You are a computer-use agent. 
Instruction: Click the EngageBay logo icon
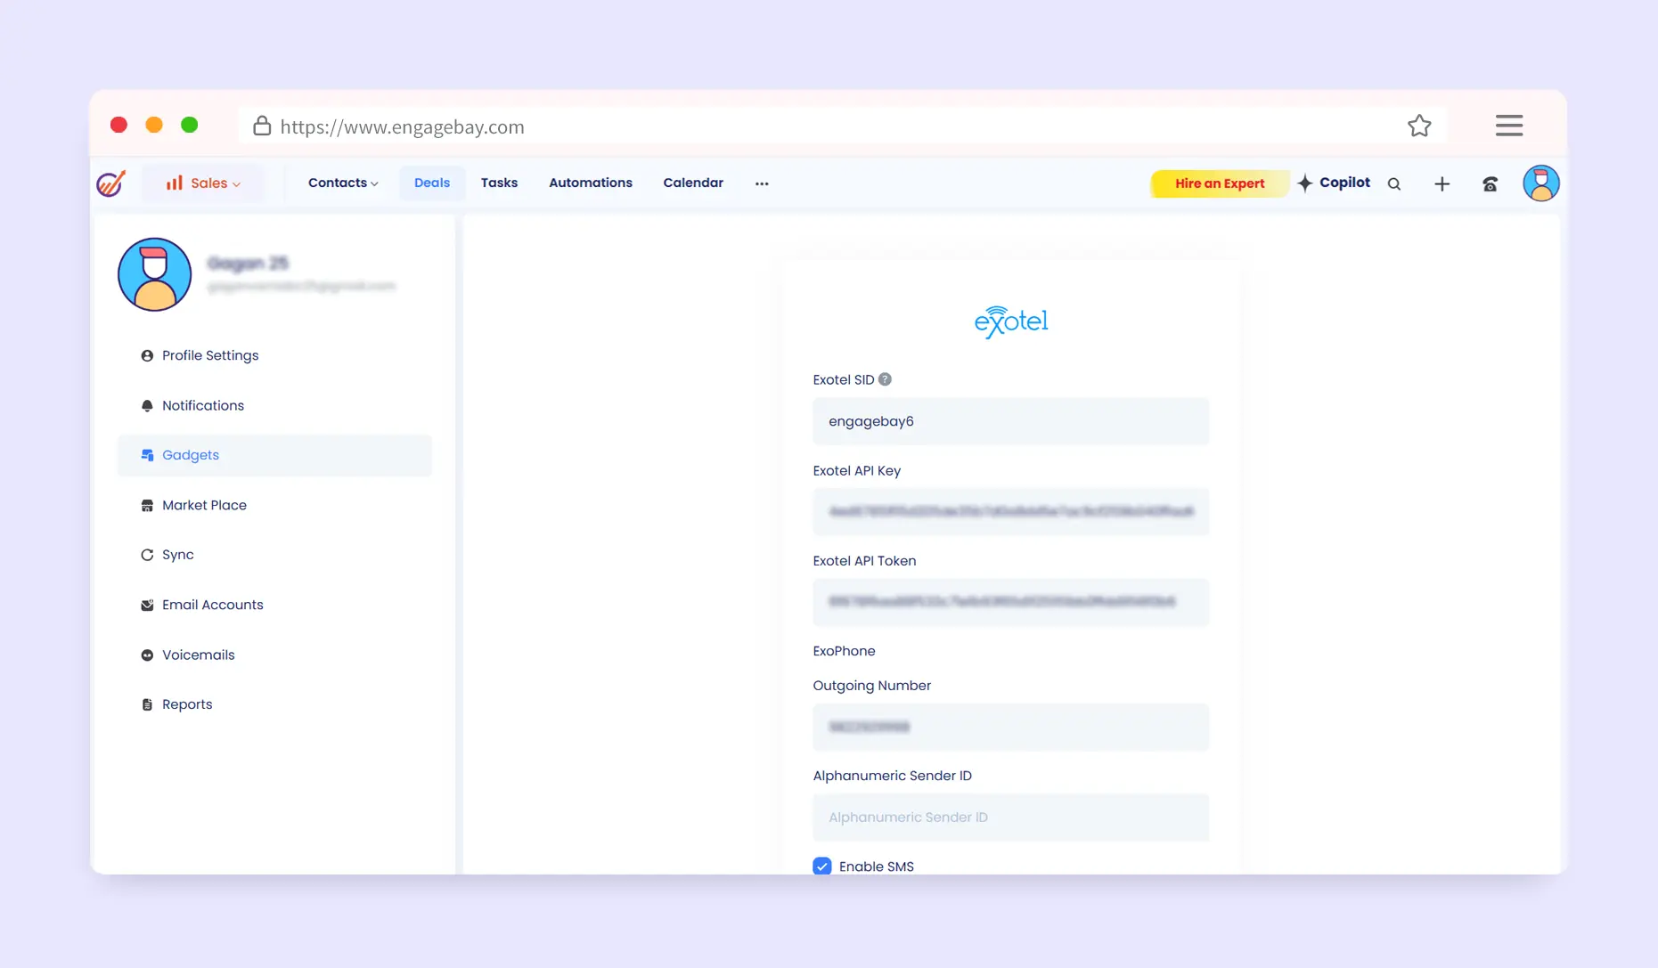[111, 183]
